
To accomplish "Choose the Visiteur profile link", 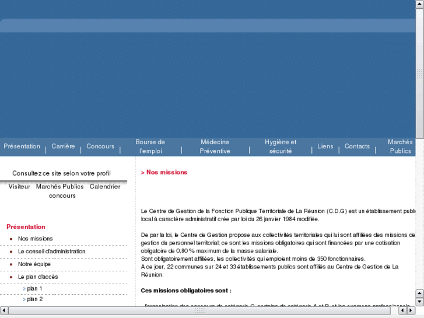I will point(19,187).
